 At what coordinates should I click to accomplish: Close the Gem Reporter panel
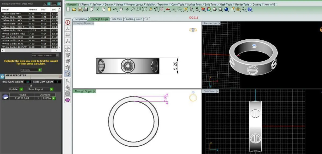(x=60, y=76)
